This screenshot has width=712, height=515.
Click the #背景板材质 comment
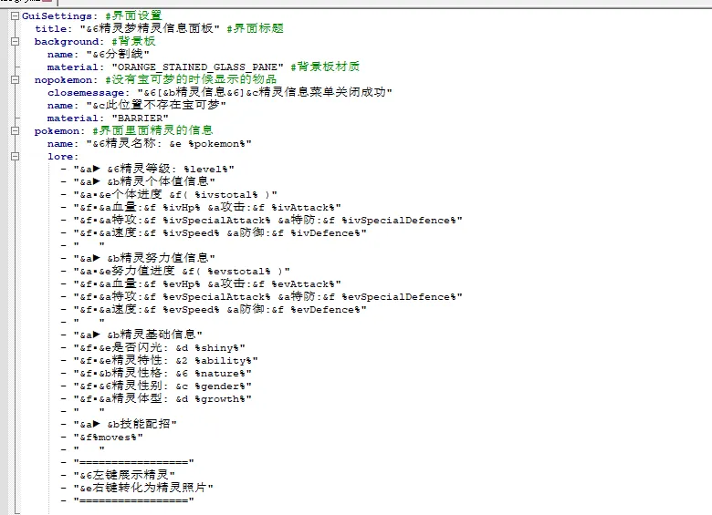pos(325,67)
